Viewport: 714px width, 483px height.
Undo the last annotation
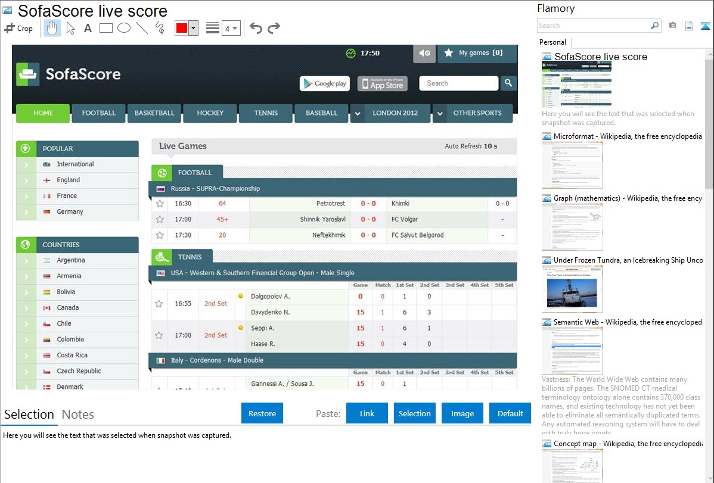pyautogui.click(x=256, y=28)
